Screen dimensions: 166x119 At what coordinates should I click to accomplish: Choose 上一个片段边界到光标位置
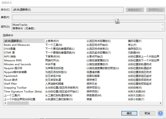point(20,99)
